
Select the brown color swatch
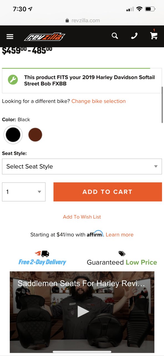35,135
